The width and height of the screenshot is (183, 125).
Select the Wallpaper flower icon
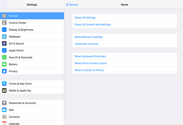pyautogui.click(x=4, y=37)
